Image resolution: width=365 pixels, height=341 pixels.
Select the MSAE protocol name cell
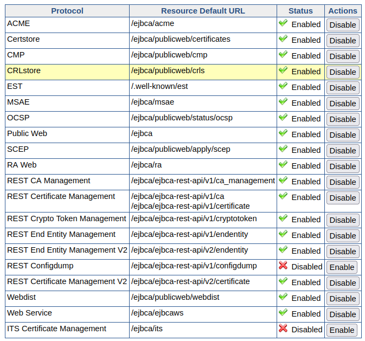[x=67, y=102]
